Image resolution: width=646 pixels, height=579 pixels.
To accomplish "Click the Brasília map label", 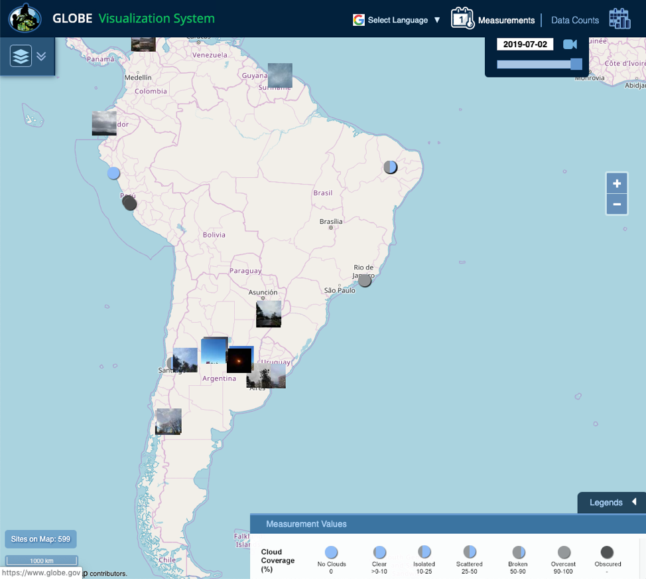I will tap(331, 222).
